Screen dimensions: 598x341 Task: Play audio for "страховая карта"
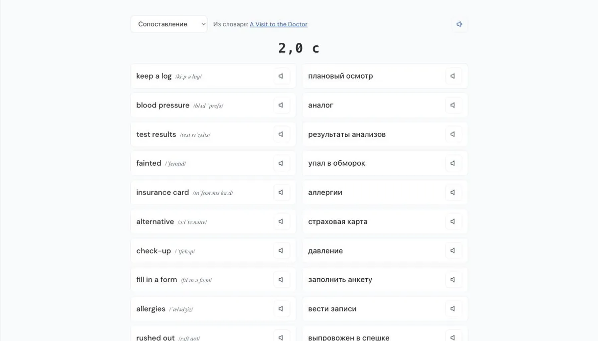453,222
